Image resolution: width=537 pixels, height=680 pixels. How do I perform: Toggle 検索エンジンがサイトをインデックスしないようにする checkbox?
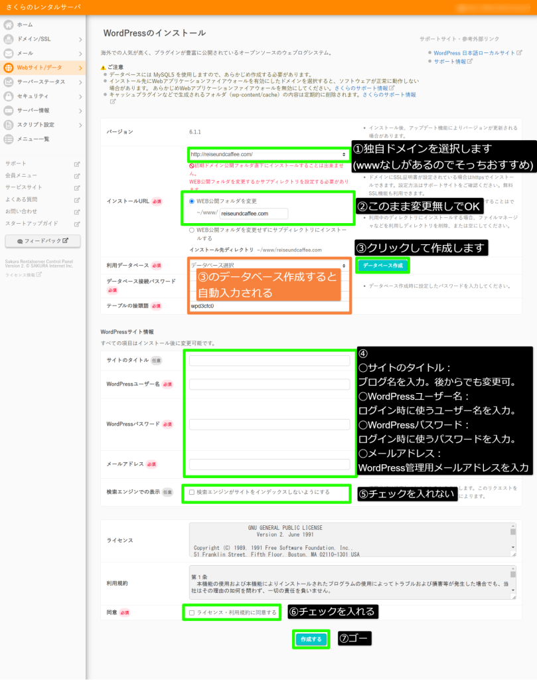click(192, 492)
